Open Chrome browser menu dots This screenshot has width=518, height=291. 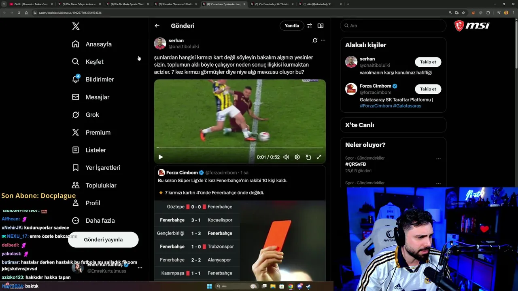coord(513,13)
